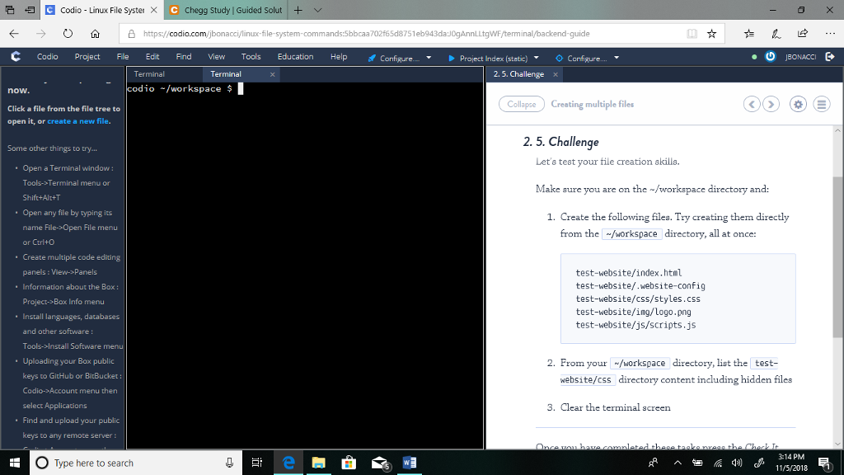Image resolution: width=844 pixels, height=475 pixels.
Task: Open the Tools menu
Action: pyautogui.click(x=251, y=57)
